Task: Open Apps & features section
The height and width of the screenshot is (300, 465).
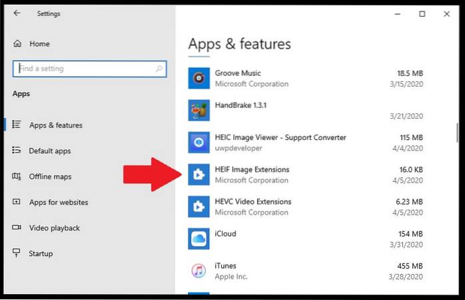Action: coord(55,125)
